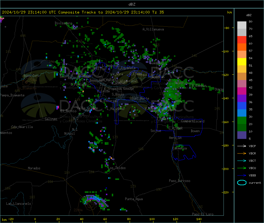Screen dimensions: 264x223
Task: Click the dBZ title at top
Action: [x=132, y=4]
